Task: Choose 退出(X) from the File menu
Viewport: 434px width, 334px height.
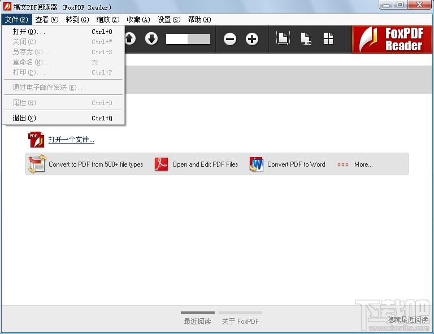Action: tap(63, 118)
